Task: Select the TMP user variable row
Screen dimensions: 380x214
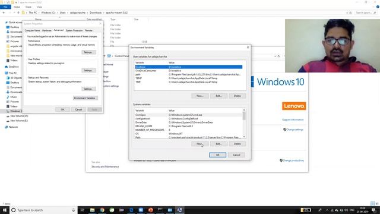Action: (189, 82)
